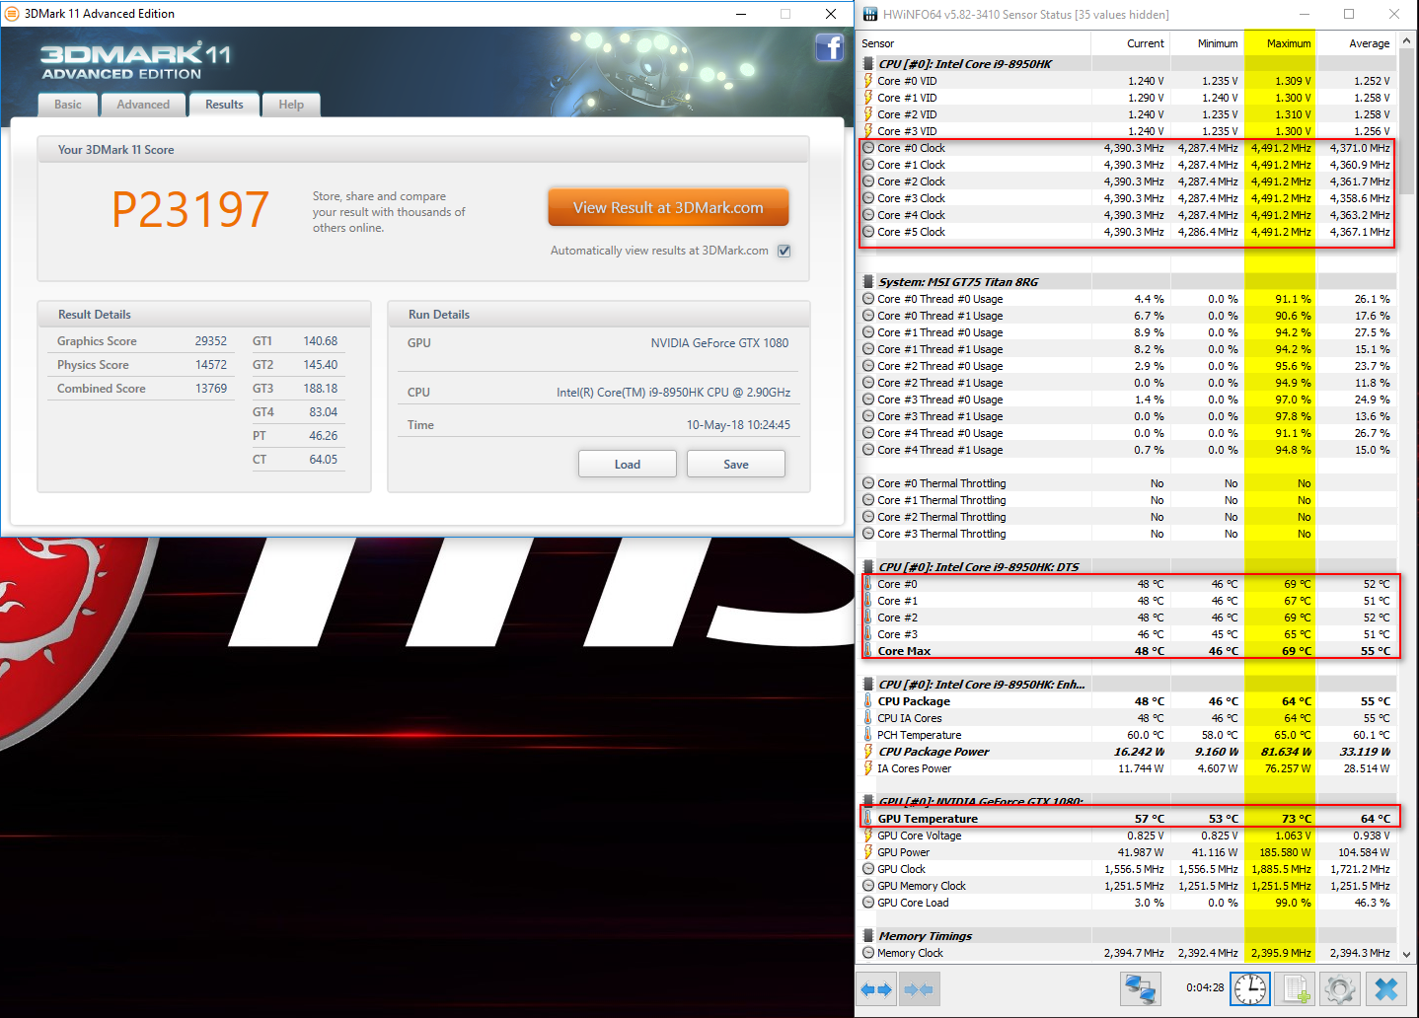Select the CPU [#0]: Intel Core i9-8950HK: DTS header
Image resolution: width=1419 pixels, height=1018 pixels.
1126,567
